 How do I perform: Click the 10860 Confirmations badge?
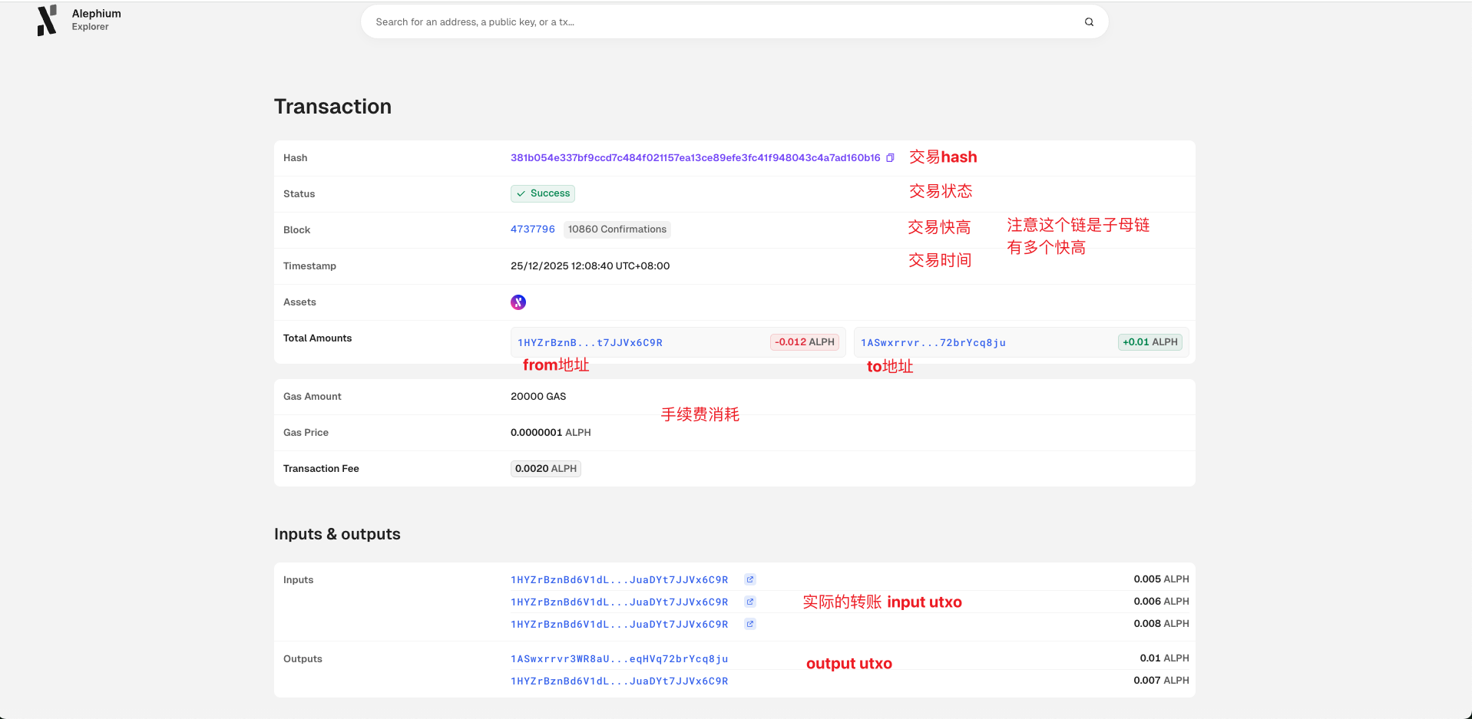pyautogui.click(x=617, y=229)
